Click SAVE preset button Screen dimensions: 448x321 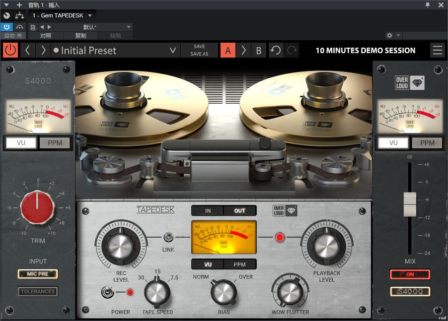point(199,47)
